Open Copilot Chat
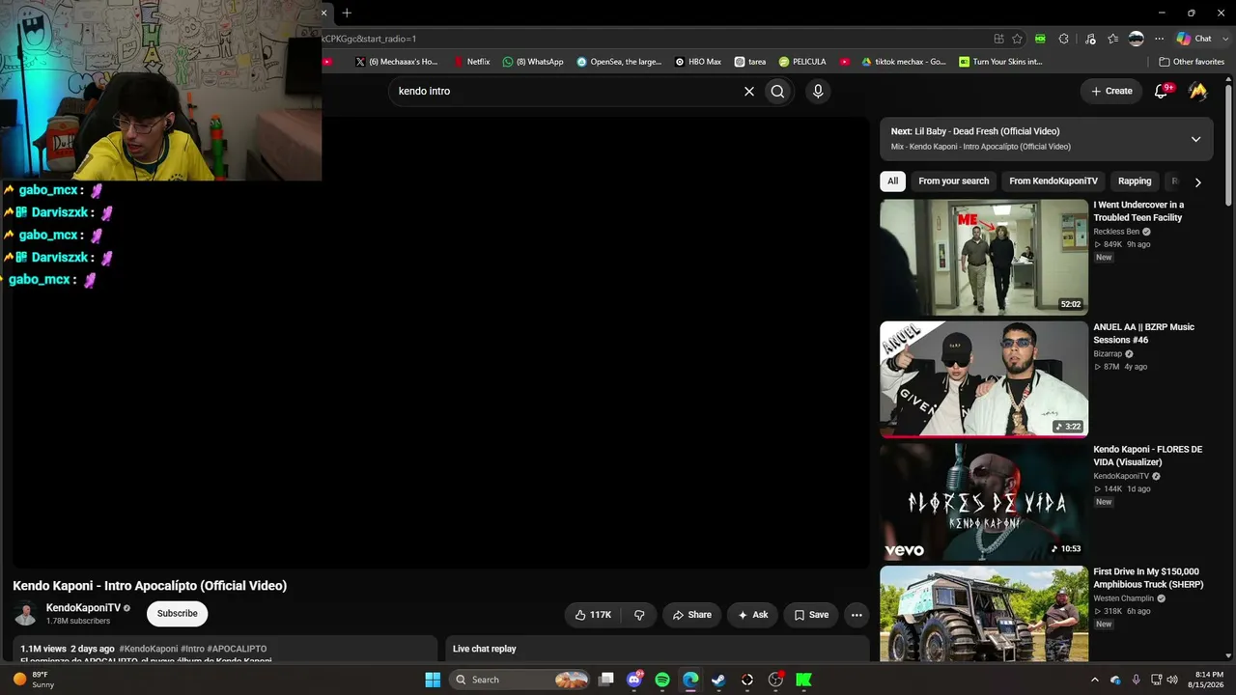The height and width of the screenshot is (695, 1236). (1194, 39)
